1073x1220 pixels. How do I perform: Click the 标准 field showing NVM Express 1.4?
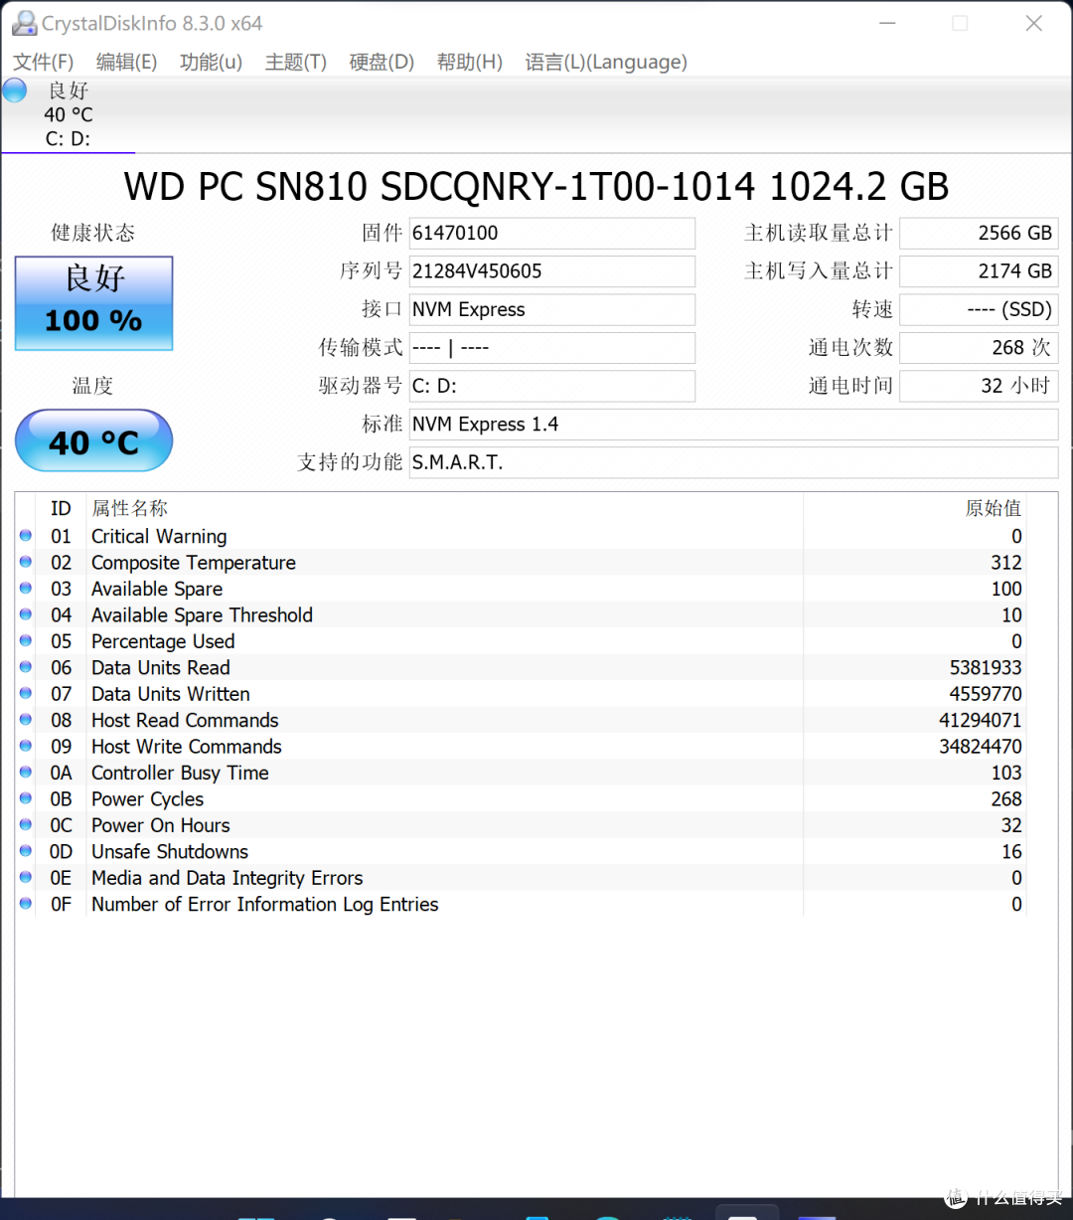(x=734, y=425)
